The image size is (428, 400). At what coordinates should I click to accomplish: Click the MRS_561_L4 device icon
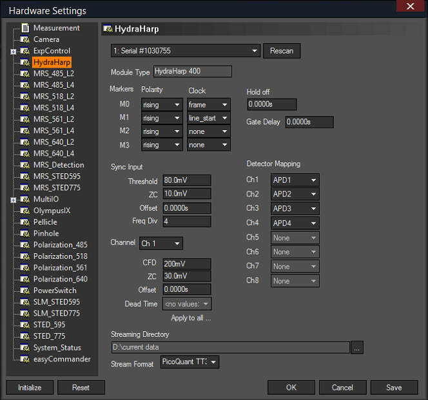(x=25, y=131)
